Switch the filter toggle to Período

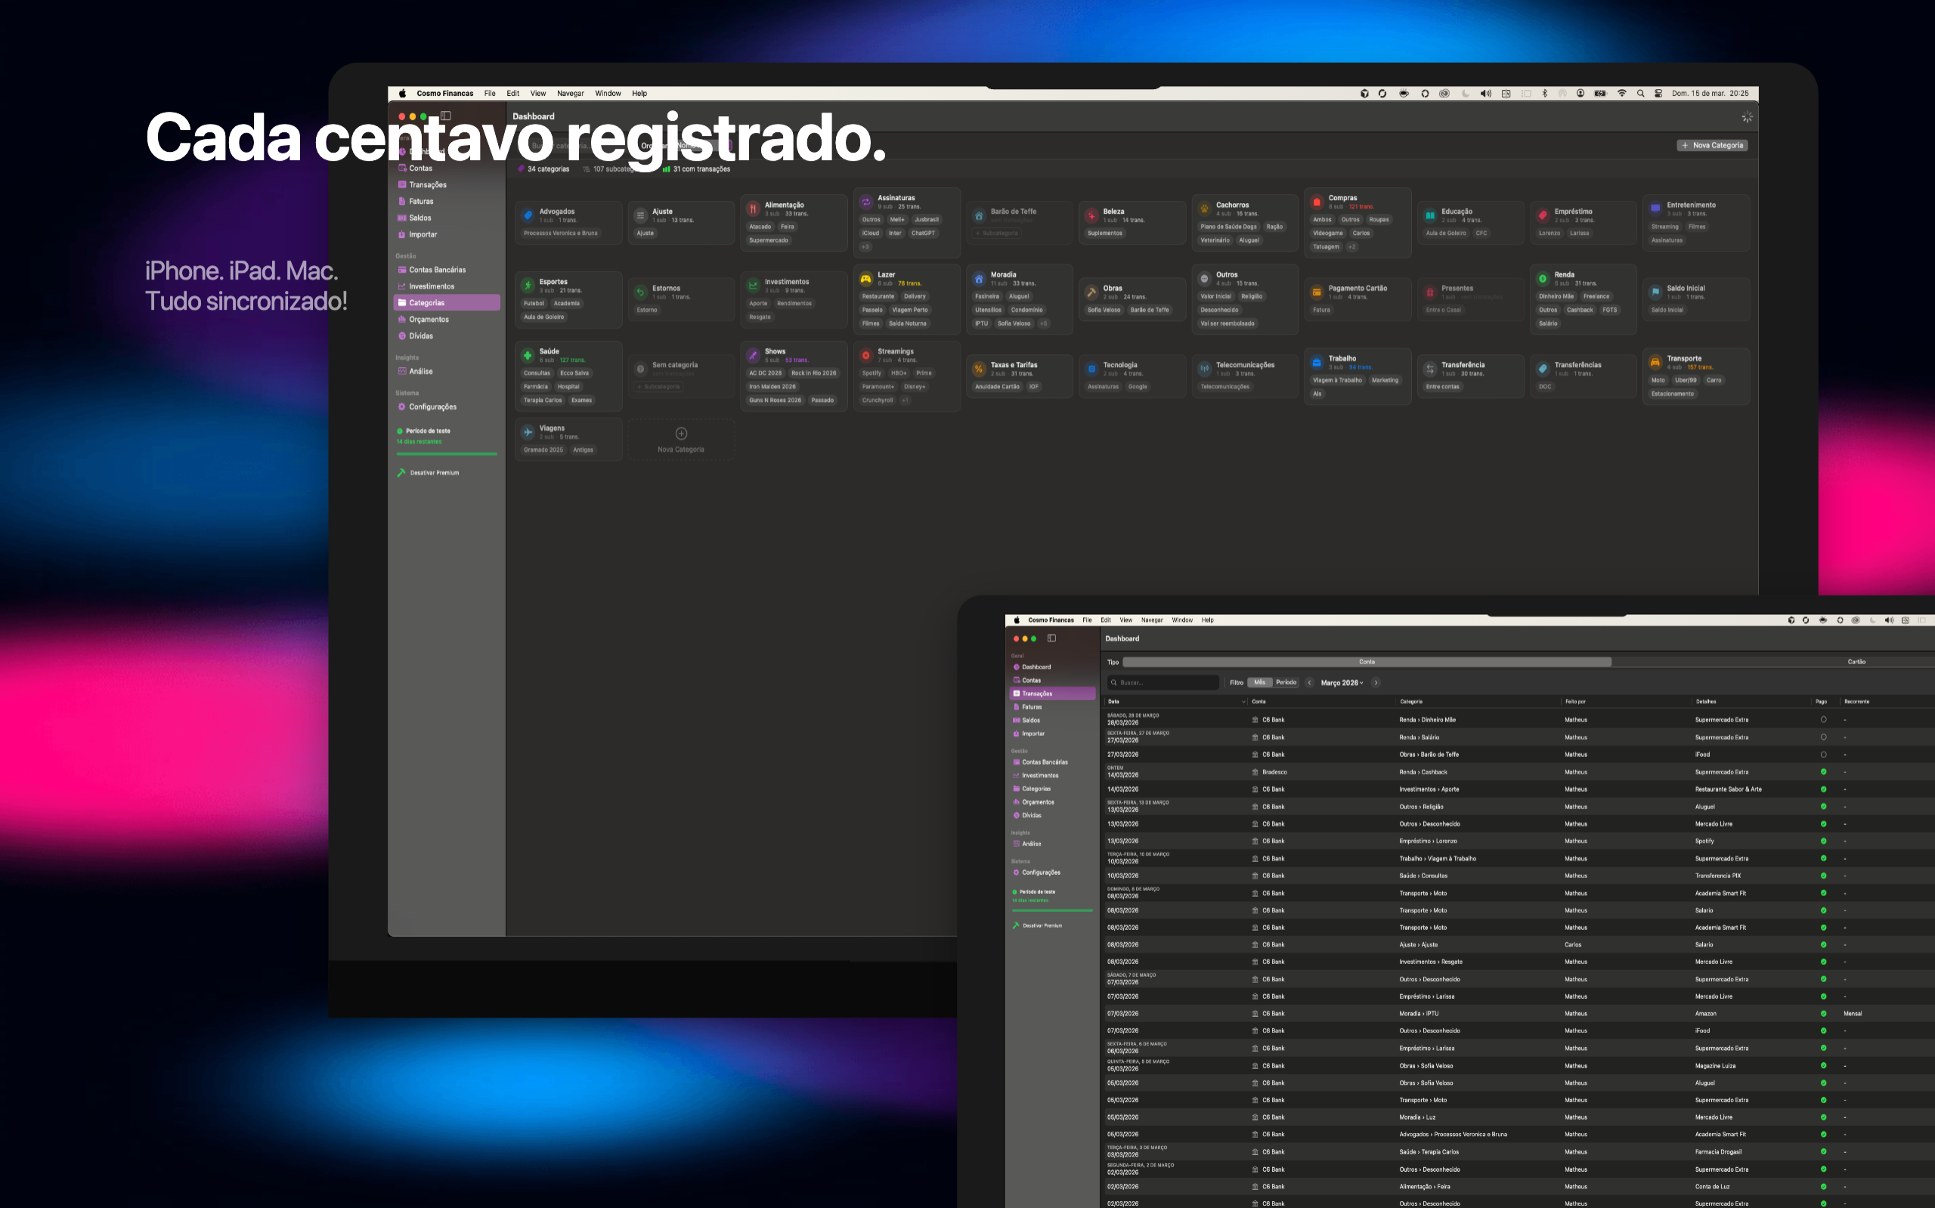pos(1285,682)
